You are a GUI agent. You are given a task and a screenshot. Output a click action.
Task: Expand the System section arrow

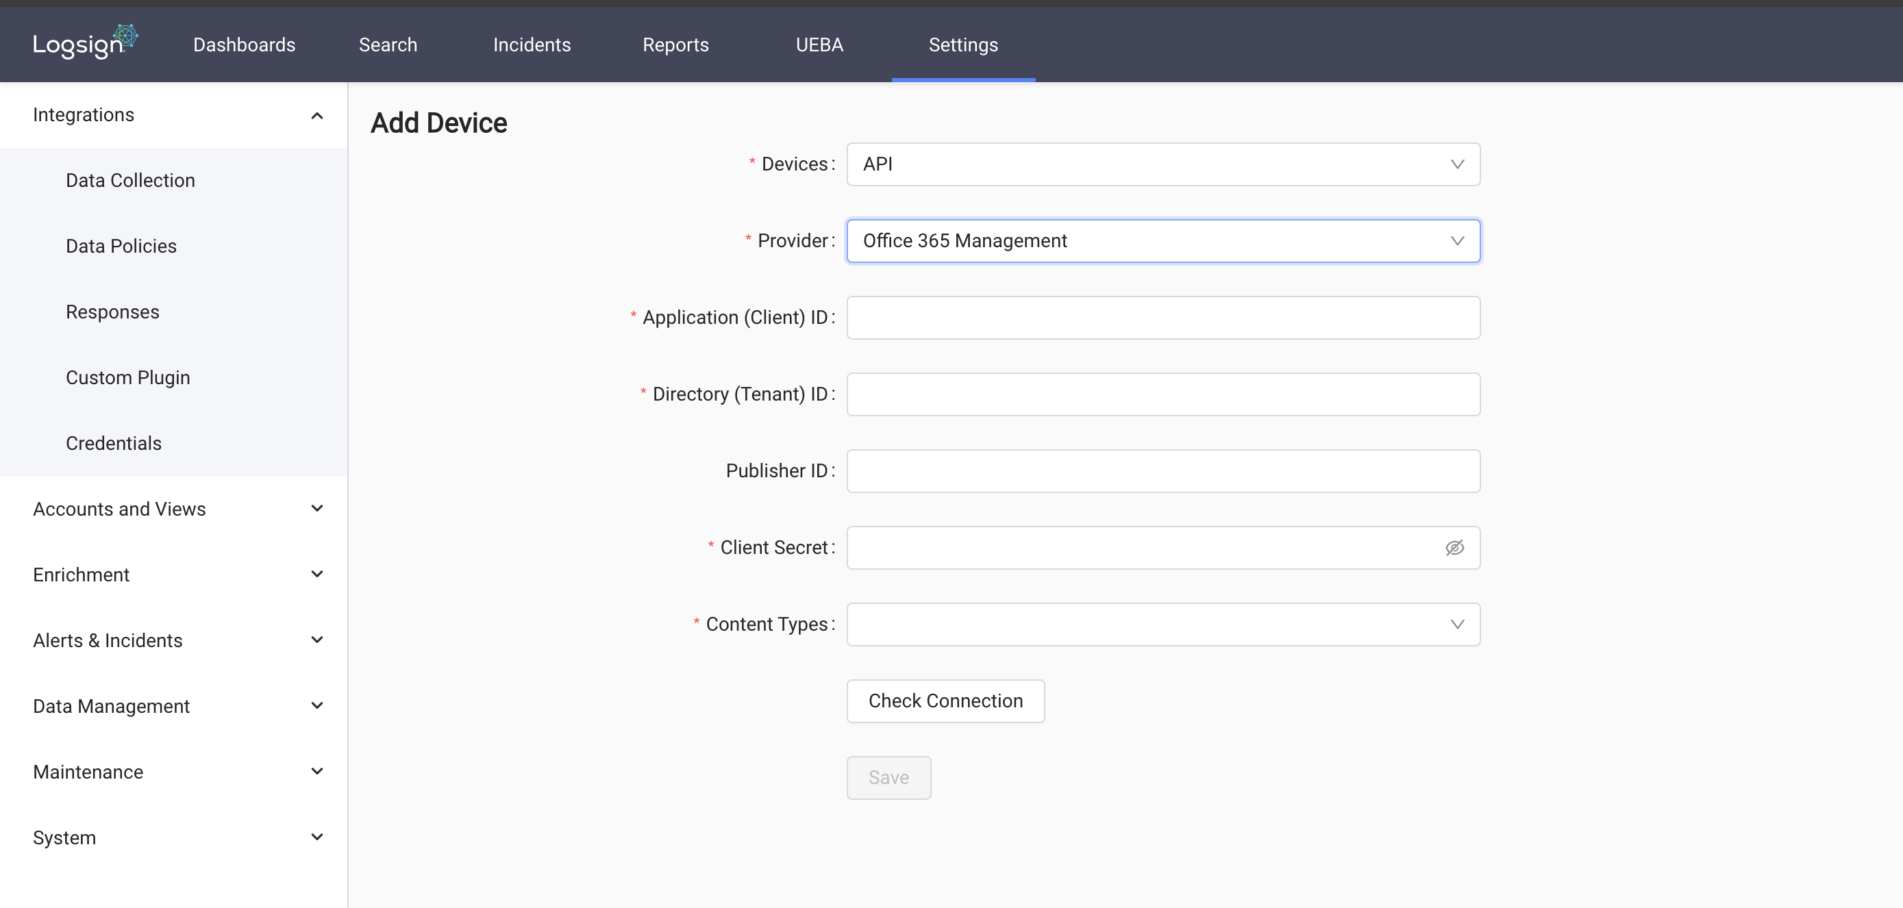tap(317, 837)
